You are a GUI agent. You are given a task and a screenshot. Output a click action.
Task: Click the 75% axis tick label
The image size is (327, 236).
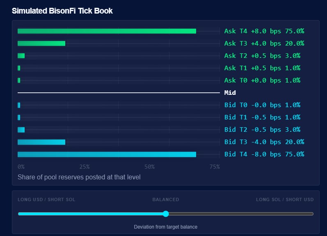215,167
